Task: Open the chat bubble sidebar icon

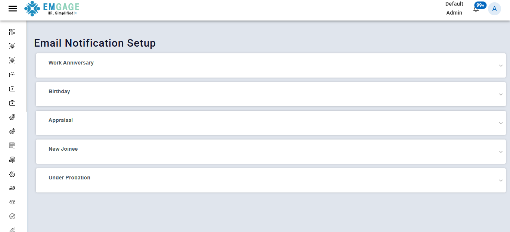Action: (12, 159)
